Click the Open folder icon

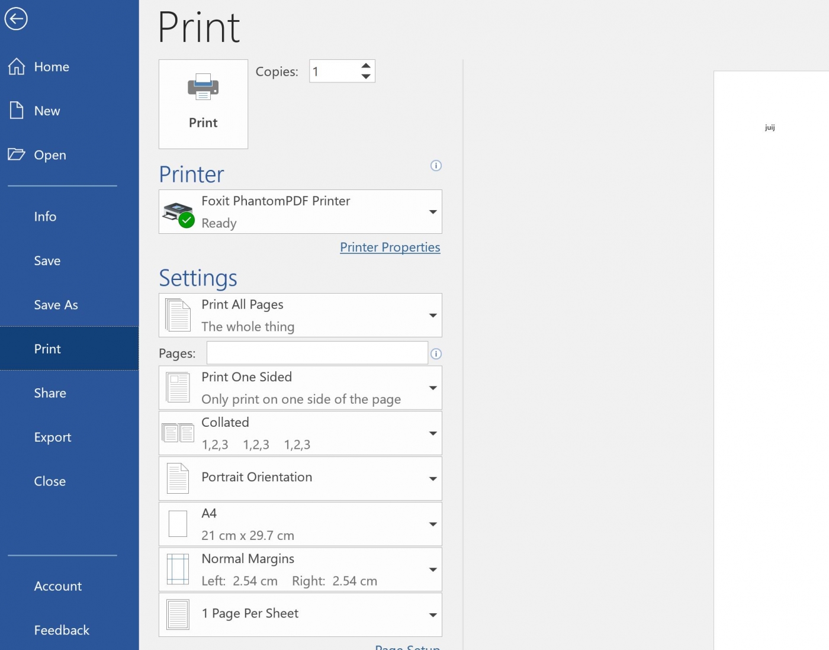click(x=16, y=155)
